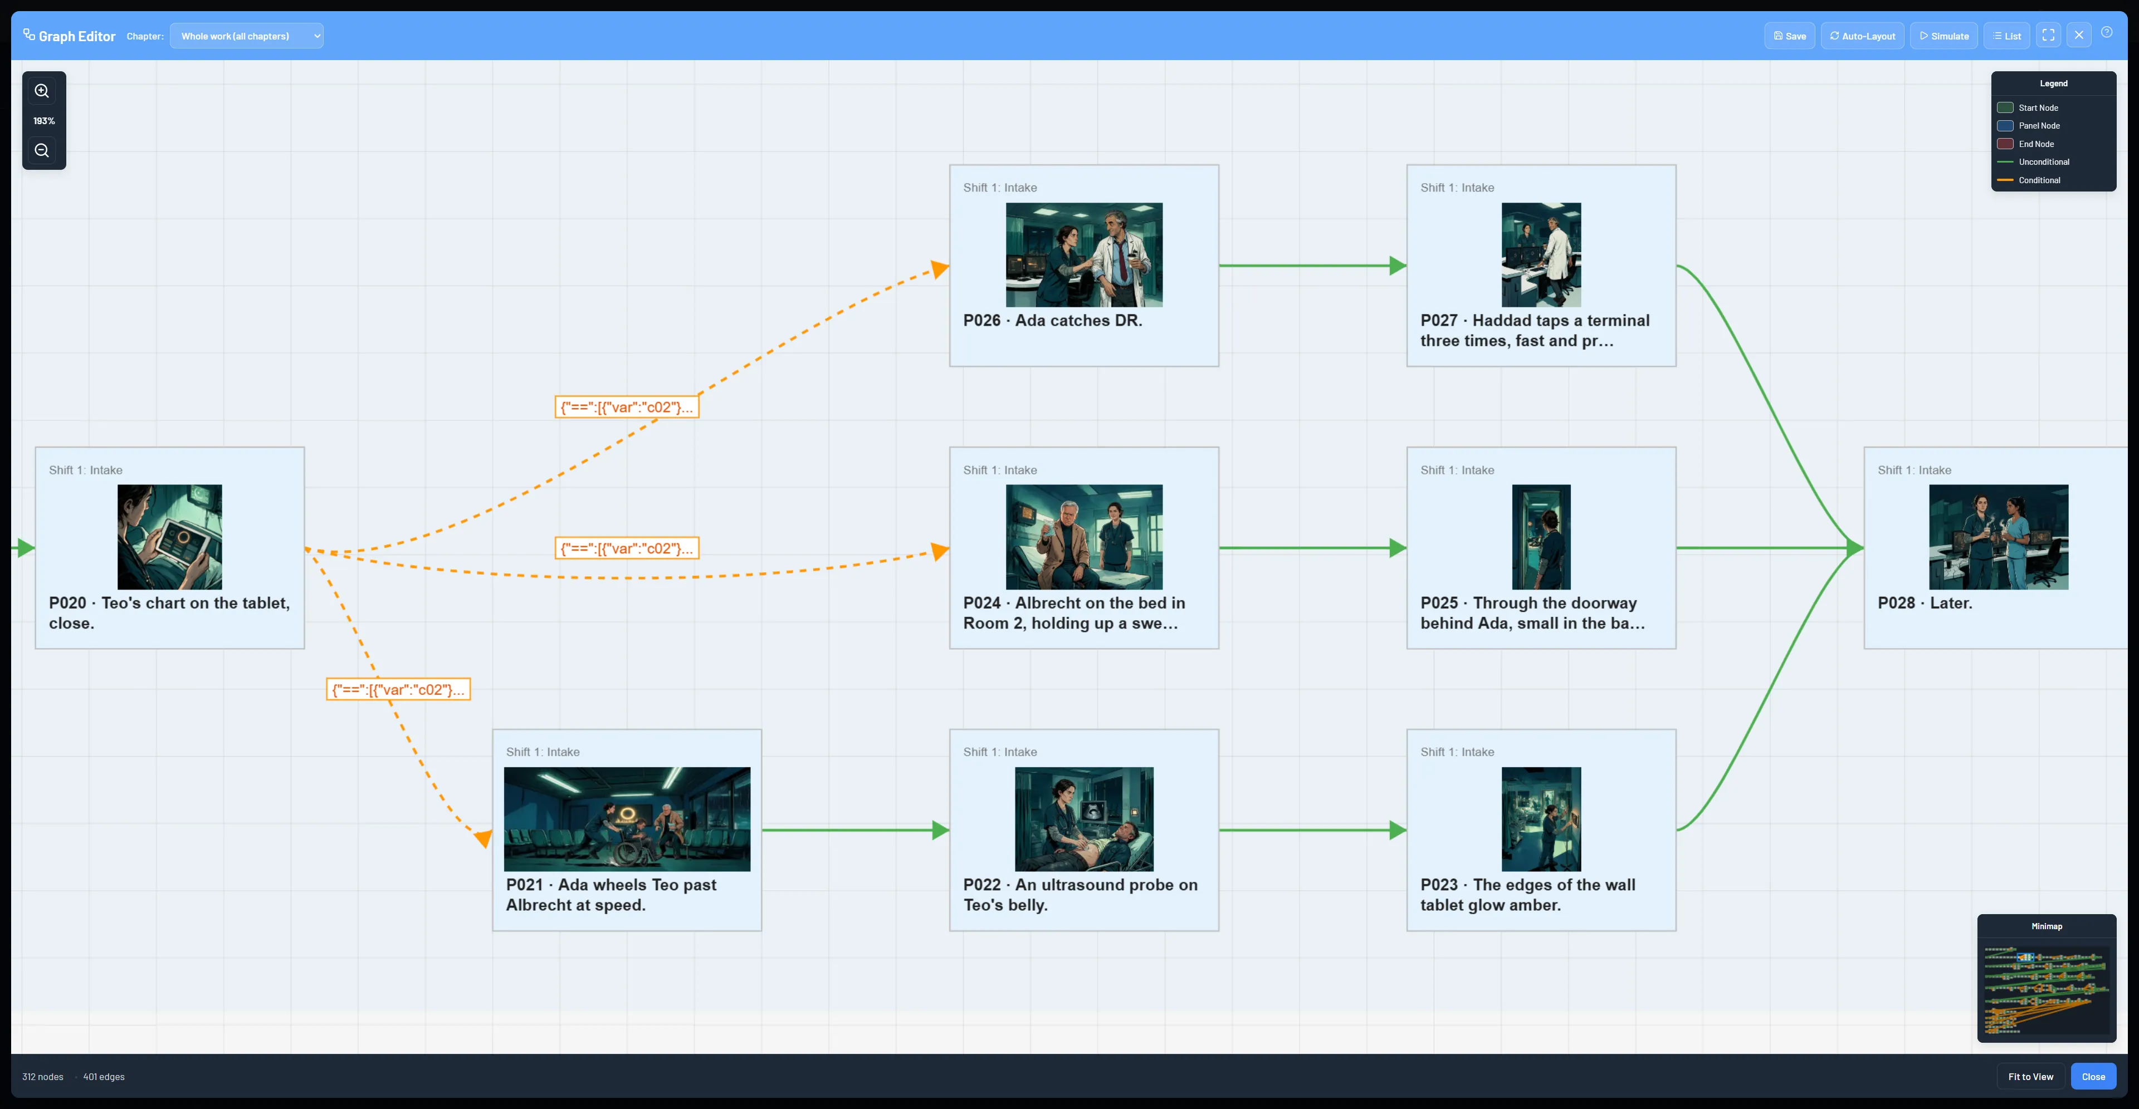This screenshot has height=1109, width=2139.
Task: Click the zoom in magnifier icon
Action: (x=42, y=91)
